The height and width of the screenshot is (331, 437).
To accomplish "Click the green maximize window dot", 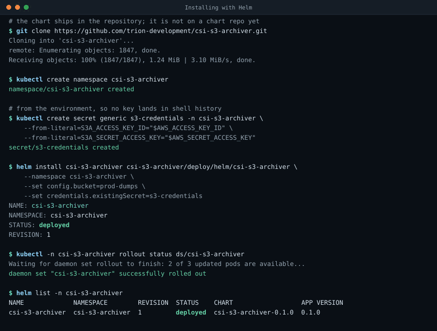I will (26, 7).
